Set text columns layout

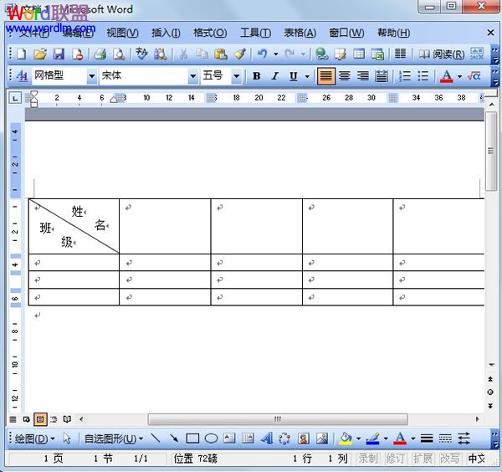click(400, 54)
